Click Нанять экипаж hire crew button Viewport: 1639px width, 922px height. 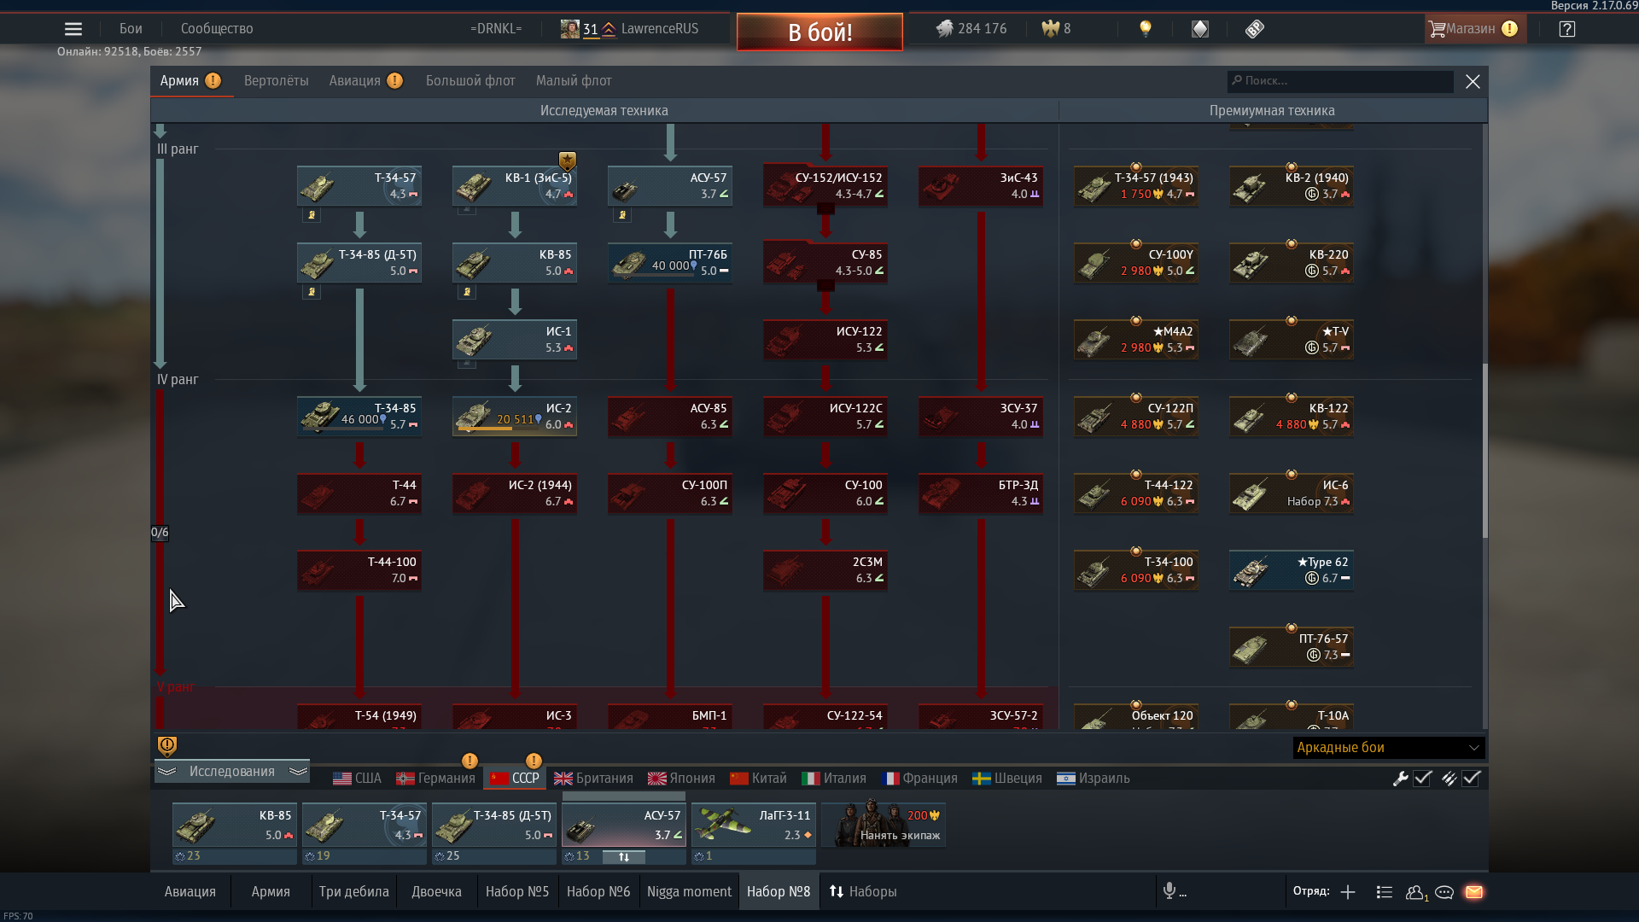click(x=884, y=824)
